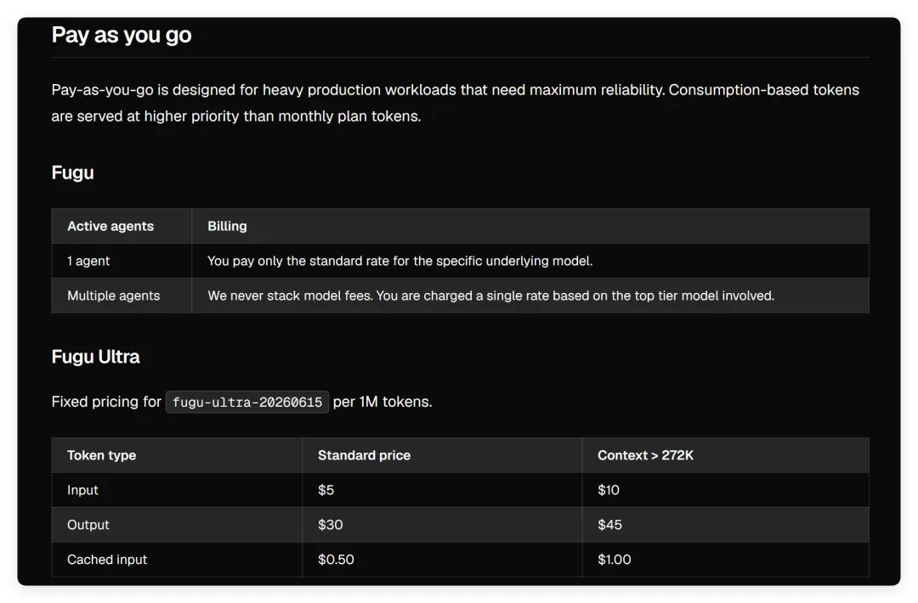Click the Token type column header
This screenshot has height=603, width=918.
click(102, 455)
